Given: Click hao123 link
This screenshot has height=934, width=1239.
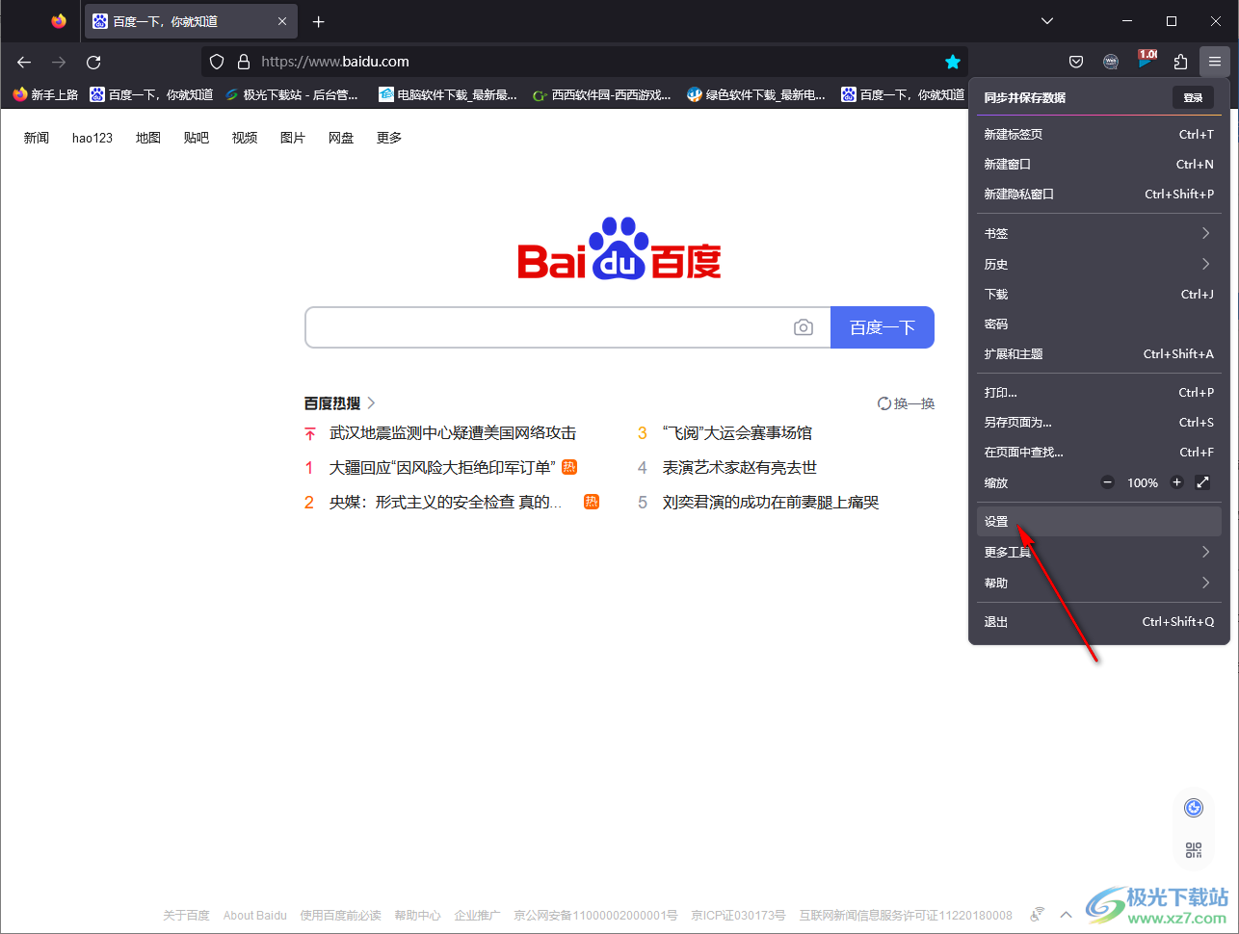Looking at the screenshot, I should coord(92,138).
